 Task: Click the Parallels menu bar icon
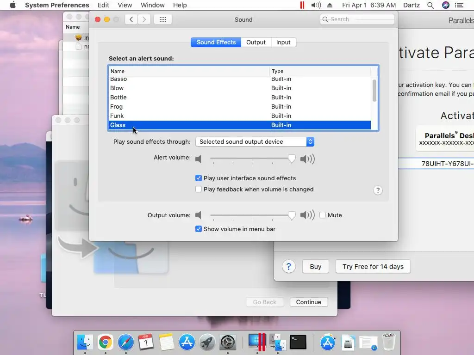[302, 5]
